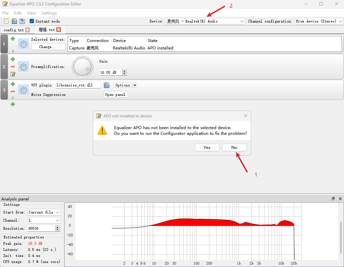Float the Analysis panel with undock icon
344x267 pixels.
point(333,199)
